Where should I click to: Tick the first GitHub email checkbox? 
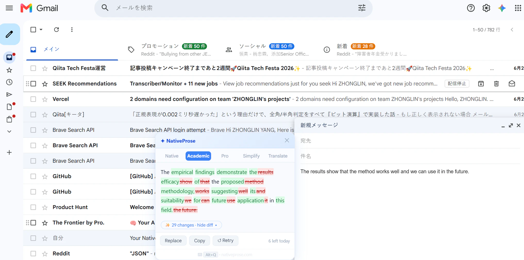coord(33,176)
